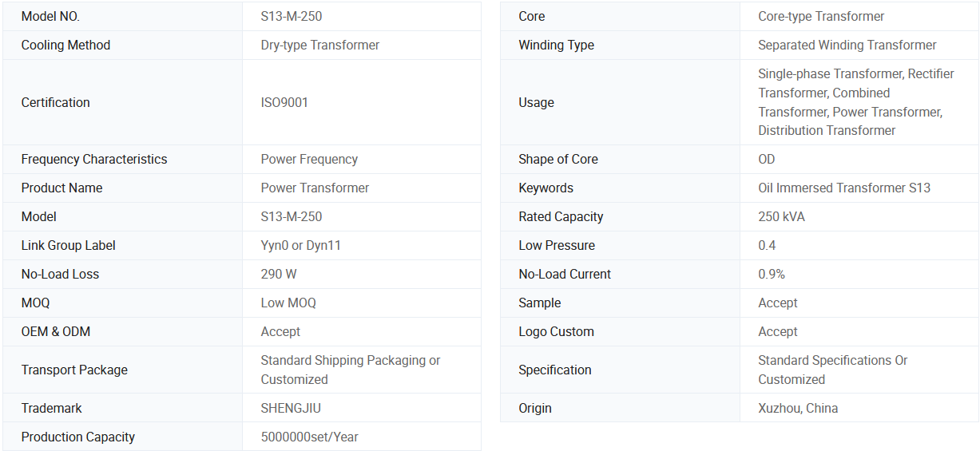Click the 290 W no-load loss value

pyautogui.click(x=279, y=274)
